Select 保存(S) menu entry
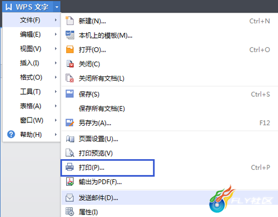The width and height of the screenshot is (278, 217). pyautogui.click(x=170, y=94)
